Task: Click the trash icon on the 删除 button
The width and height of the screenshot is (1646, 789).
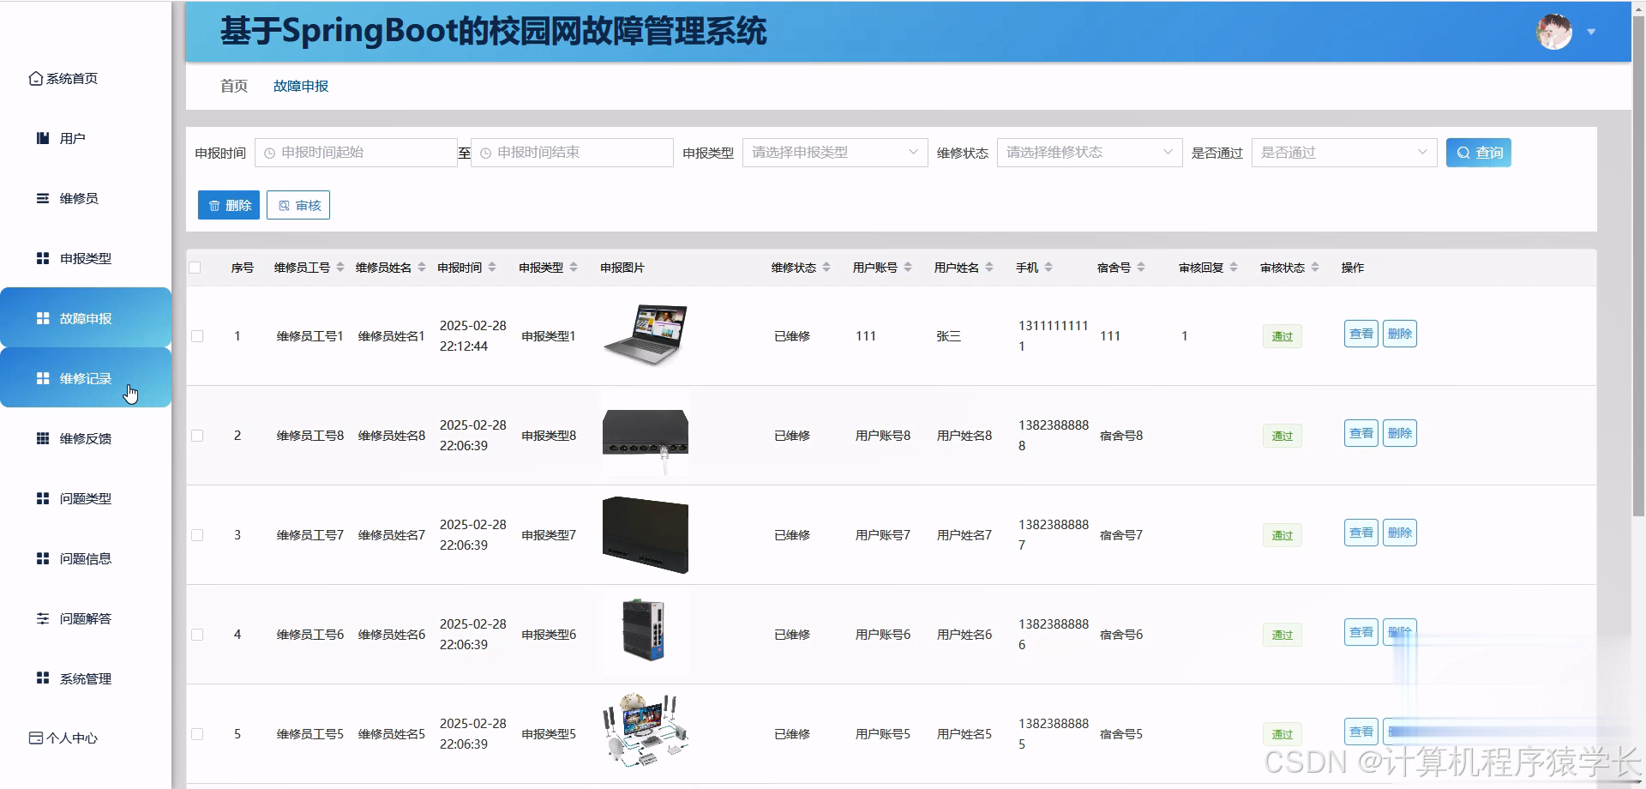Action: tap(214, 205)
